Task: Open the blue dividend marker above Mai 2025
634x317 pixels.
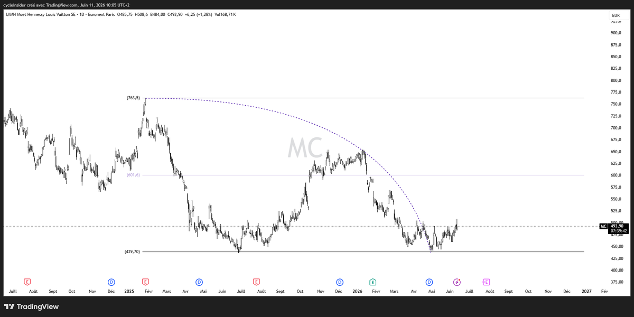Action: pyautogui.click(x=199, y=282)
